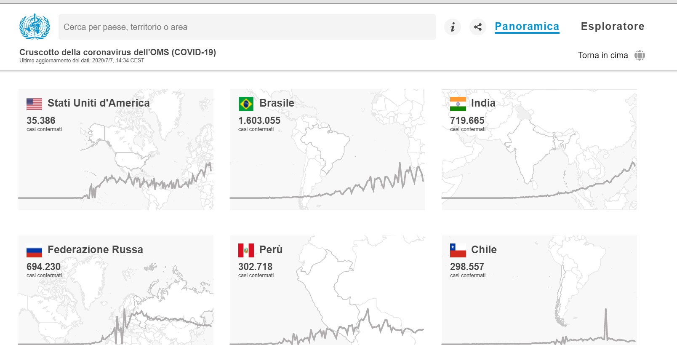Viewport: 677px width, 345px height.
Task: Click the United States flag icon
Action: 34,104
